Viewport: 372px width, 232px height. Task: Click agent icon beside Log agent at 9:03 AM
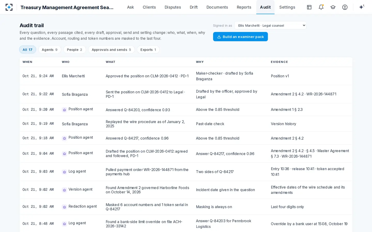(x=64, y=172)
